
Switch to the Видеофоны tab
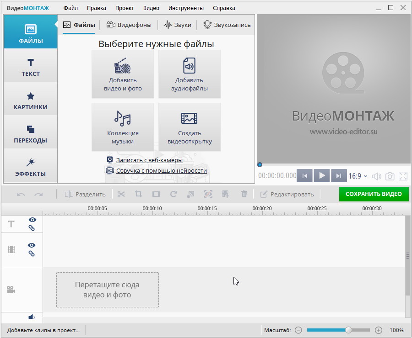[129, 25]
